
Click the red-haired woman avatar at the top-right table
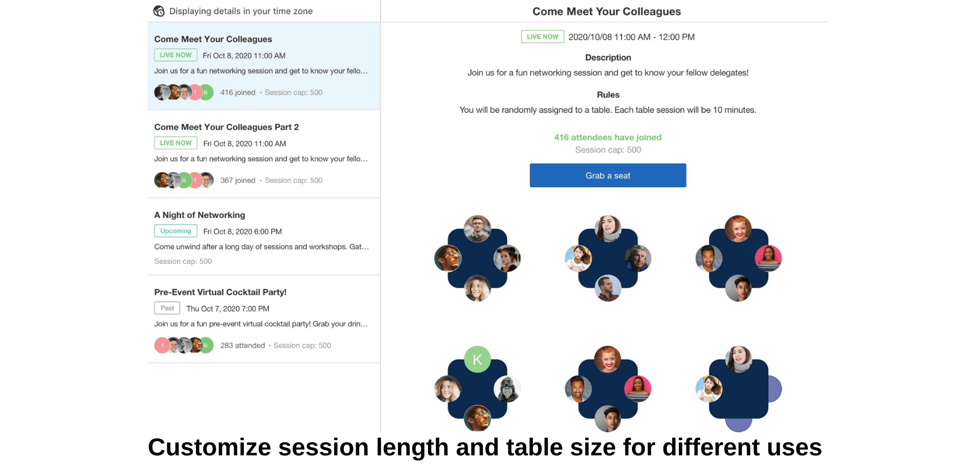point(739,228)
